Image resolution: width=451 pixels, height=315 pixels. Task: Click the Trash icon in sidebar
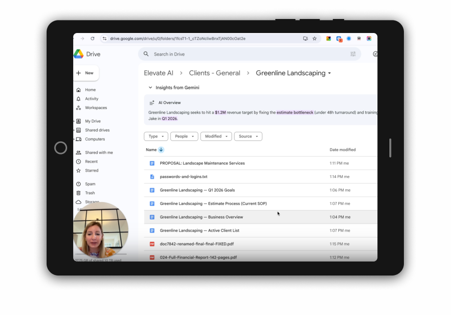pyautogui.click(x=78, y=193)
